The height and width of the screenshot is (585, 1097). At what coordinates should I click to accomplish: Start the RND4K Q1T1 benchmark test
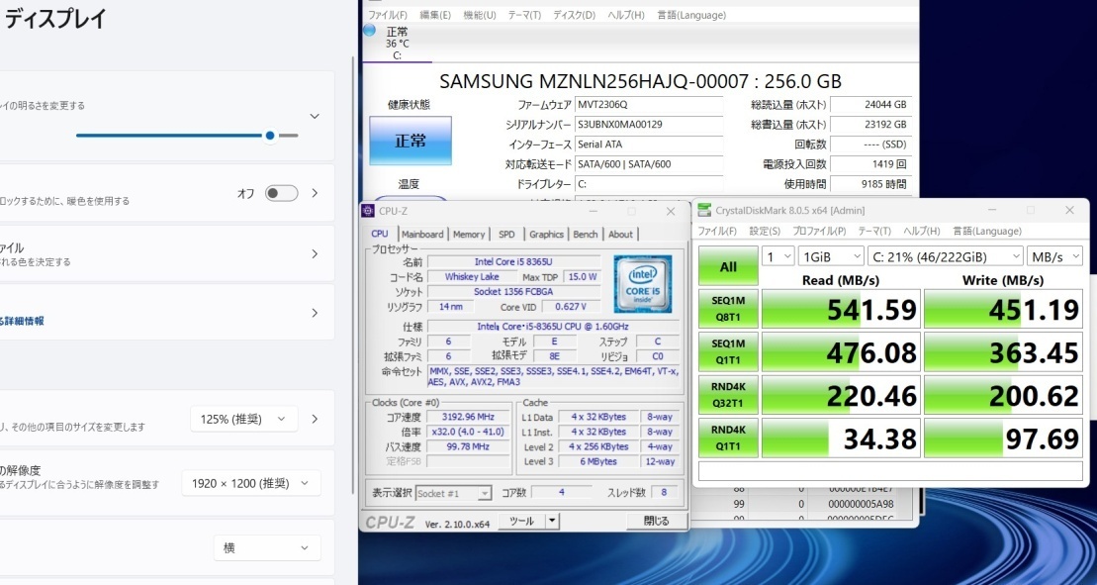pyautogui.click(x=728, y=438)
